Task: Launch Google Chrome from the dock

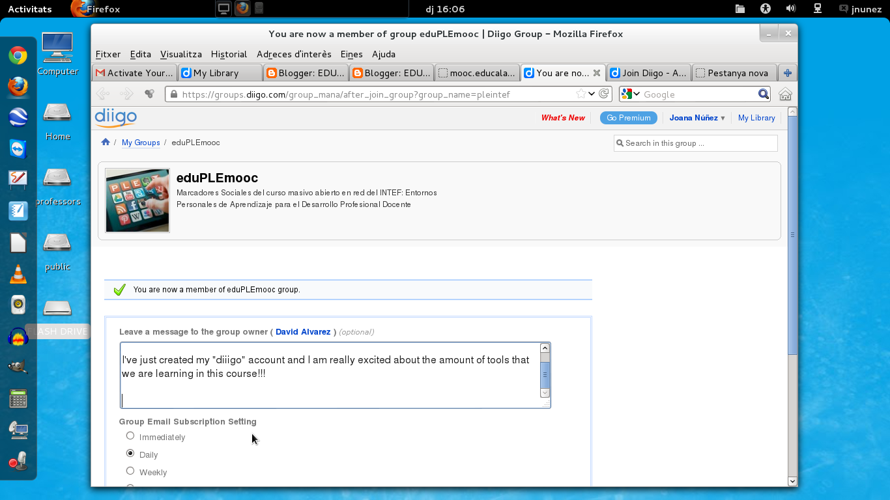Action: 18,56
